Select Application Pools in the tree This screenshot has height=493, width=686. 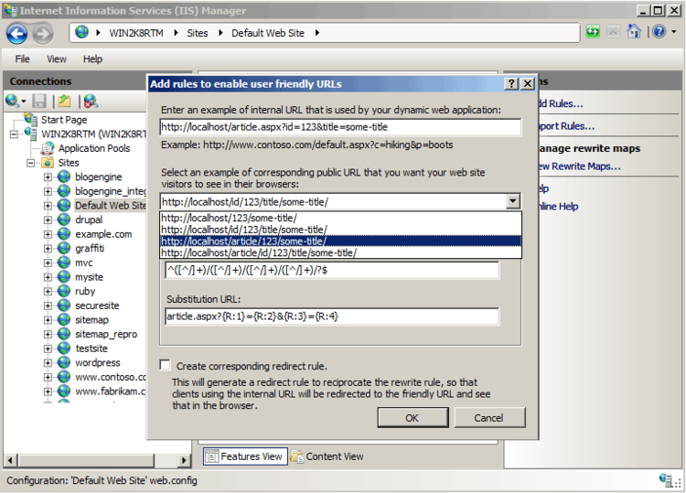[94, 148]
